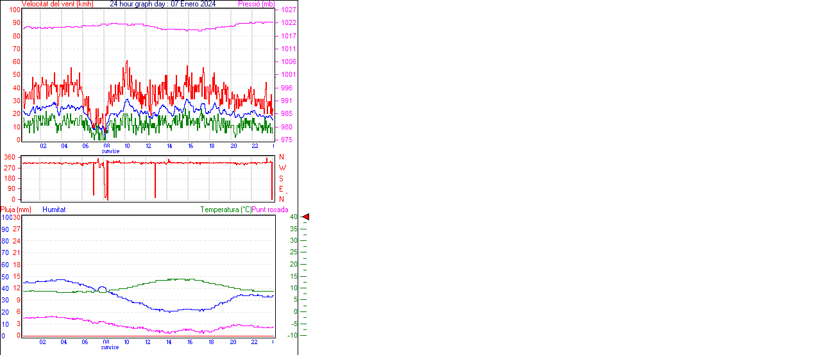
Task: Select the "Pluja (mm)" legend label
Action: click(x=16, y=210)
